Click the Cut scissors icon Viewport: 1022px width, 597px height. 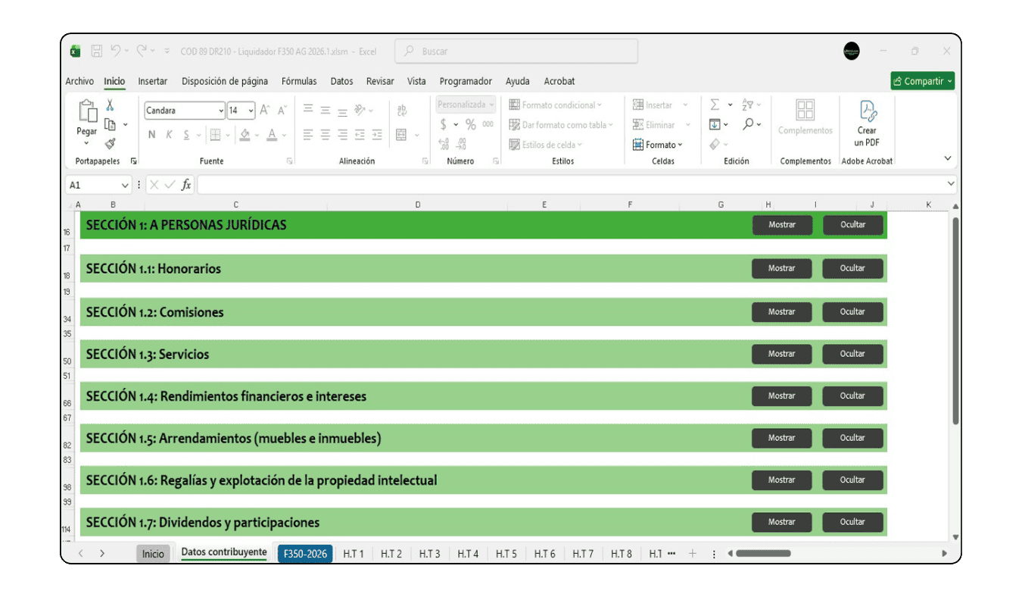point(110,105)
